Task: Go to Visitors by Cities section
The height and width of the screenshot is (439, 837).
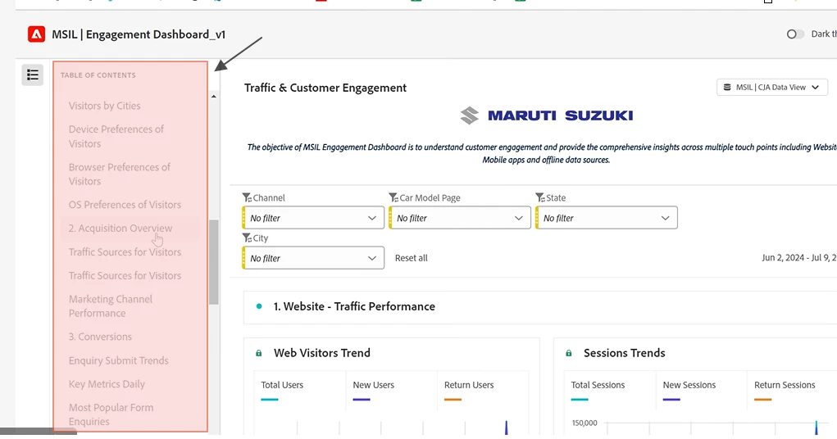Action: click(x=105, y=106)
